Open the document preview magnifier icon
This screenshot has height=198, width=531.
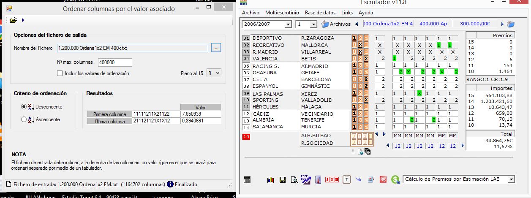(294, 179)
